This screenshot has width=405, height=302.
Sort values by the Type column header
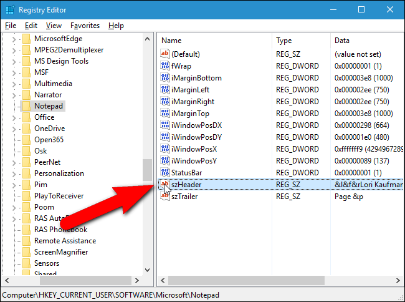pos(301,41)
